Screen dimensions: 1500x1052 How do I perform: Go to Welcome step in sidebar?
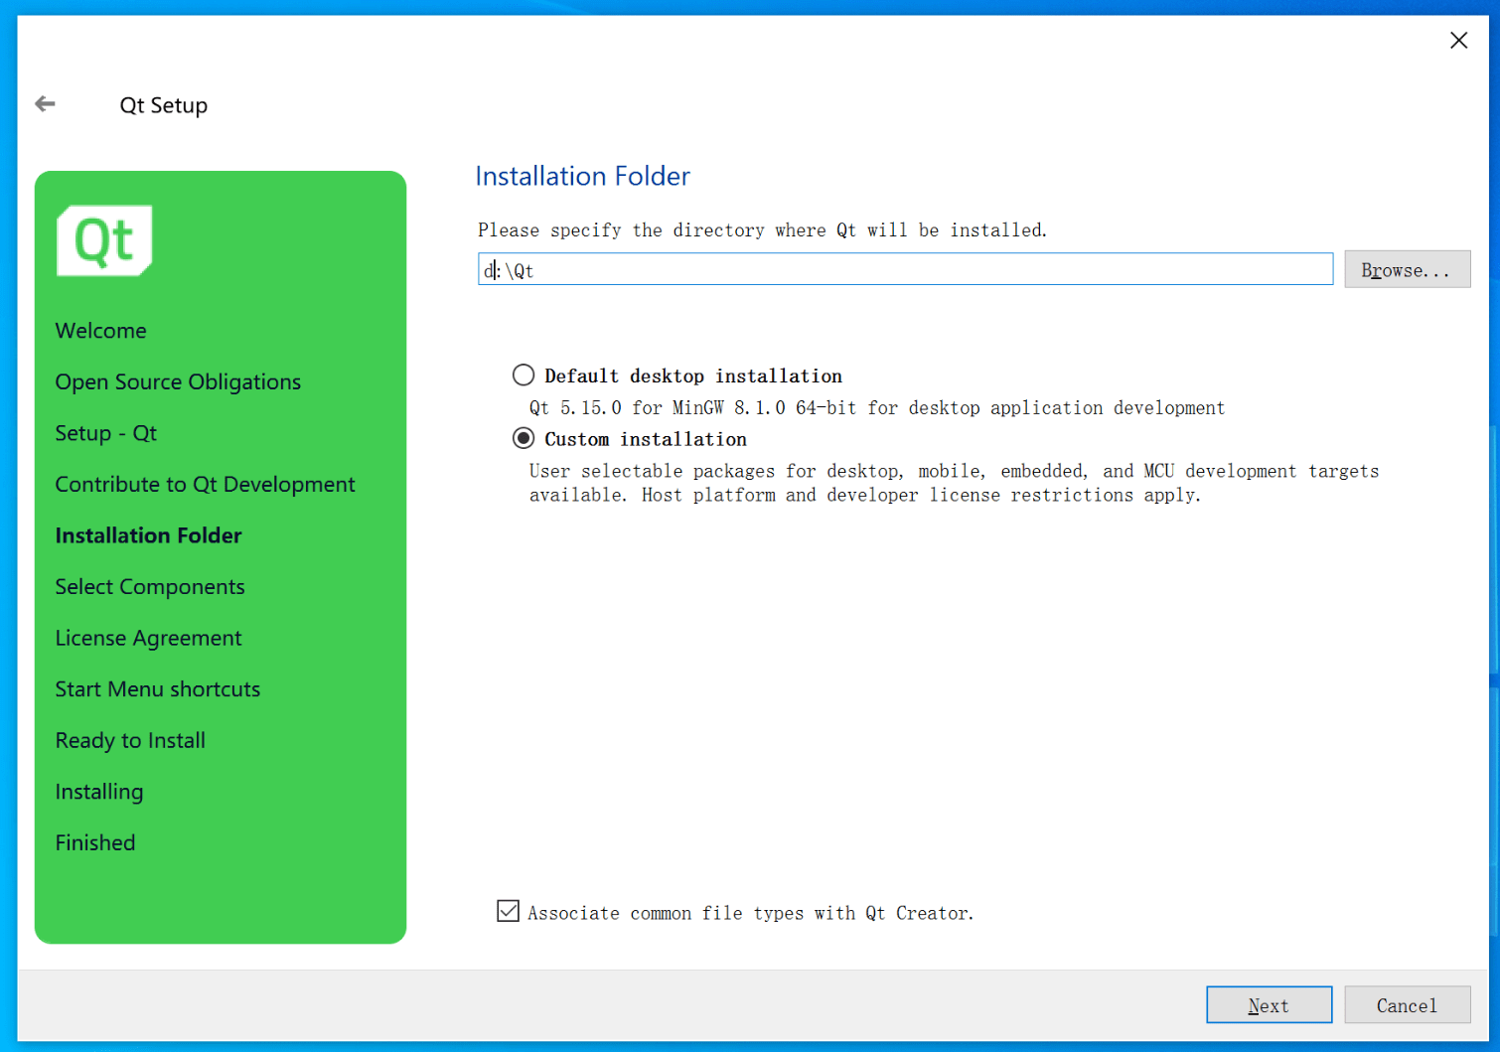coord(101,331)
